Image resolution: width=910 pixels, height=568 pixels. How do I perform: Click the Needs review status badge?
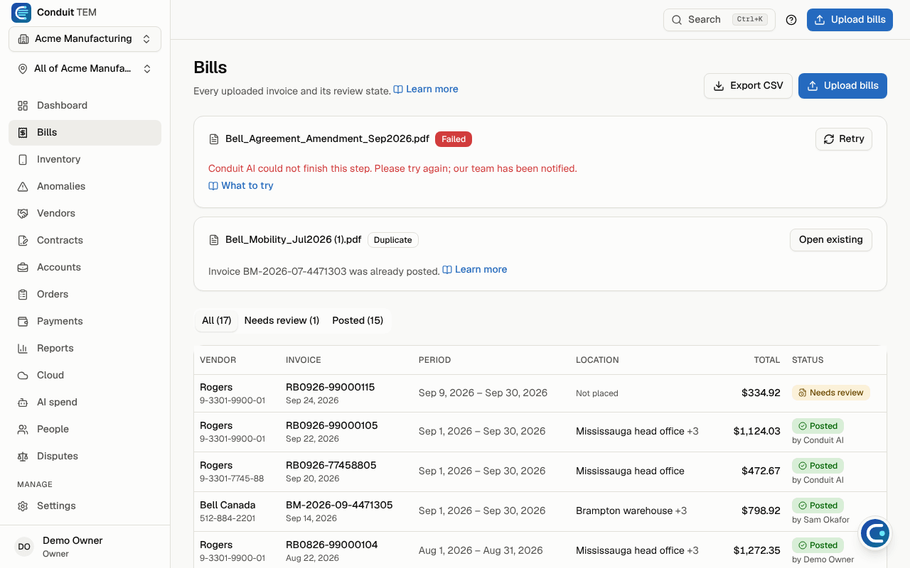[831, 393]
